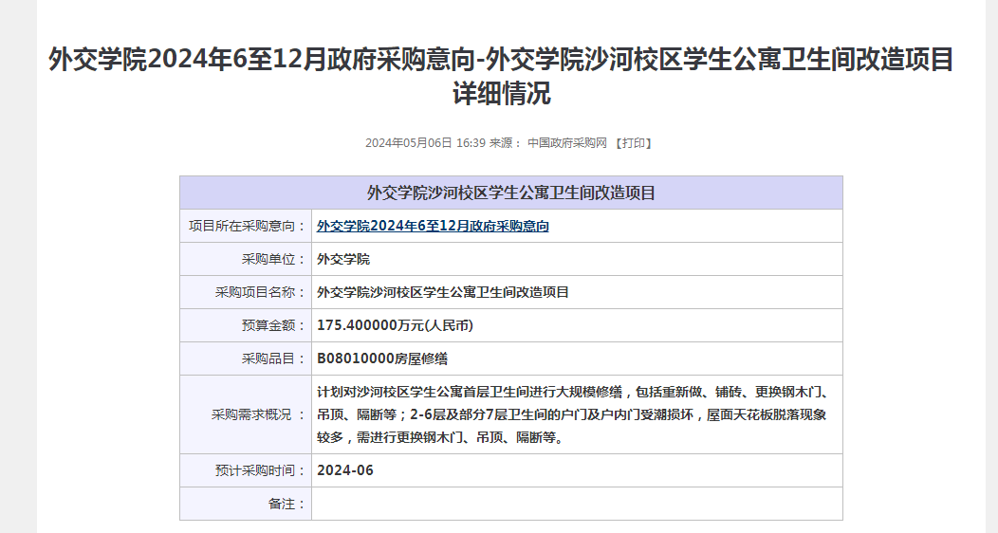The height and width of the screenshot is (533, 998).
Task: Click the publish date 2024年05月06日 16:39
Action: (425, 143)
